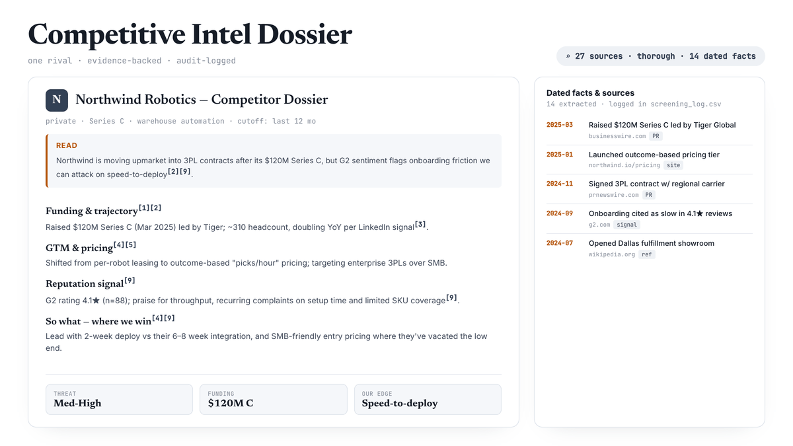Select the Threat Med-High card
The width and height of the screenshot is (793, 446).
[119, 399]
